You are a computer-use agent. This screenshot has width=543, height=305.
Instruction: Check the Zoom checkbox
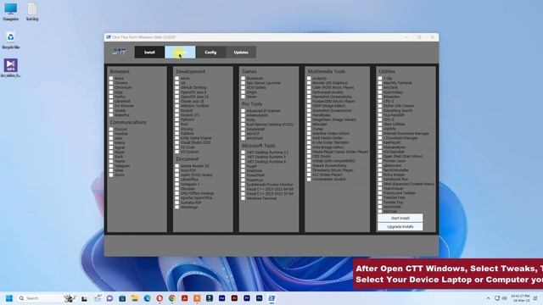pos(111,175)
